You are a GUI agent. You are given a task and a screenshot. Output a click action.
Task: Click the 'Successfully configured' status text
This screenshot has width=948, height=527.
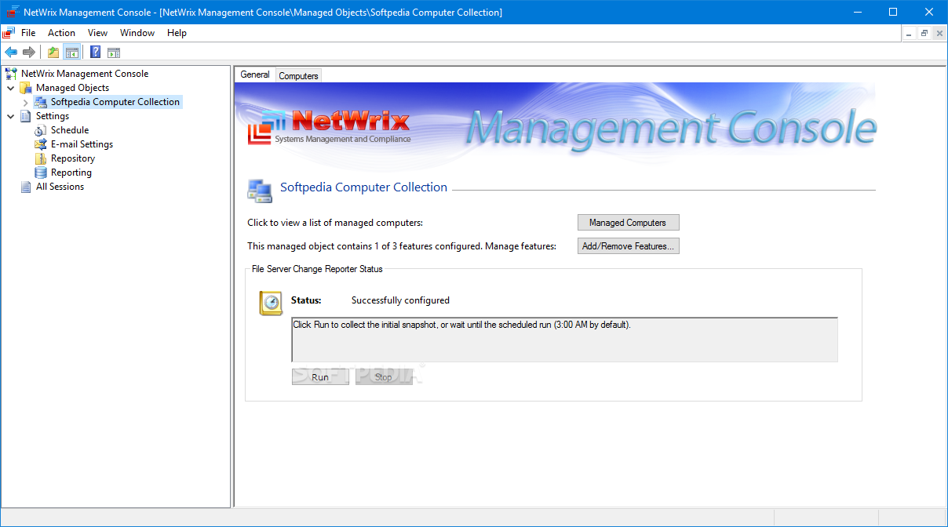point(400,300)
